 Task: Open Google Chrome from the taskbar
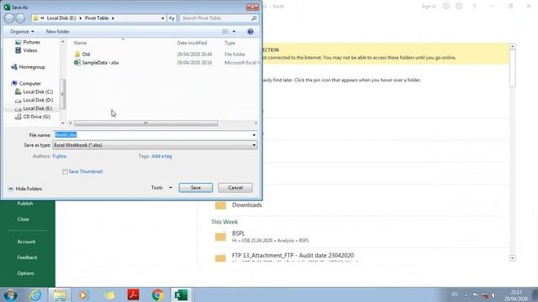[158, 294]
